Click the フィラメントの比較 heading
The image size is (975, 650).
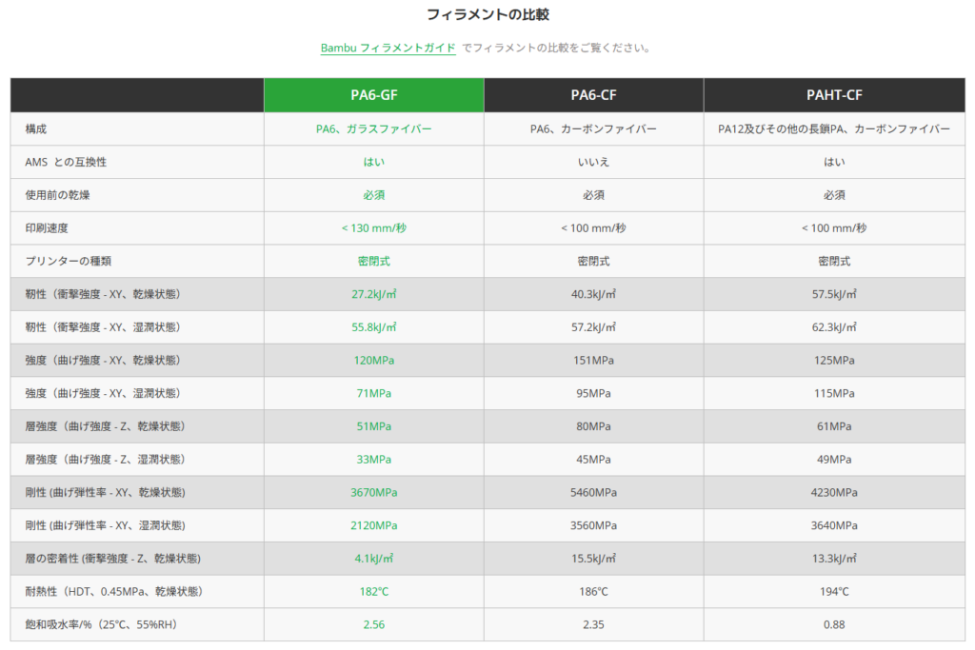[x=487, y=15]
